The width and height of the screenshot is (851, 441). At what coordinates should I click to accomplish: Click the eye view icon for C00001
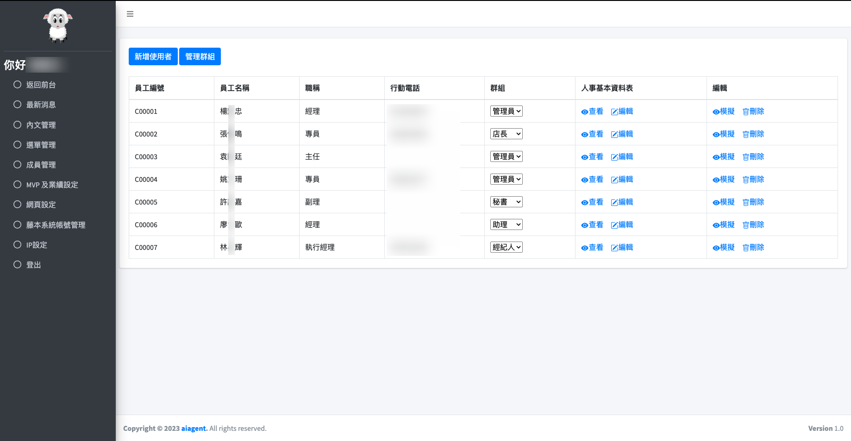[x=584, y=112]
